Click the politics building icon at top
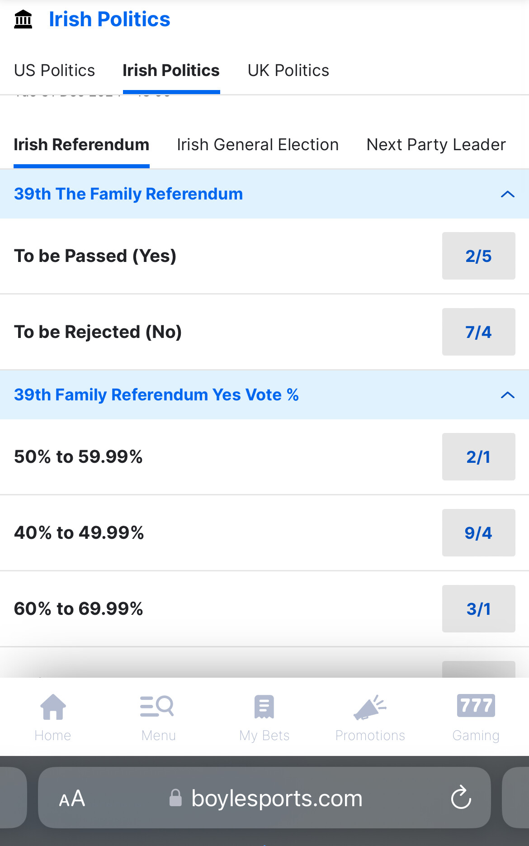Image resolution: width=529 pixels, height=846 pixels. pos(23,19)
